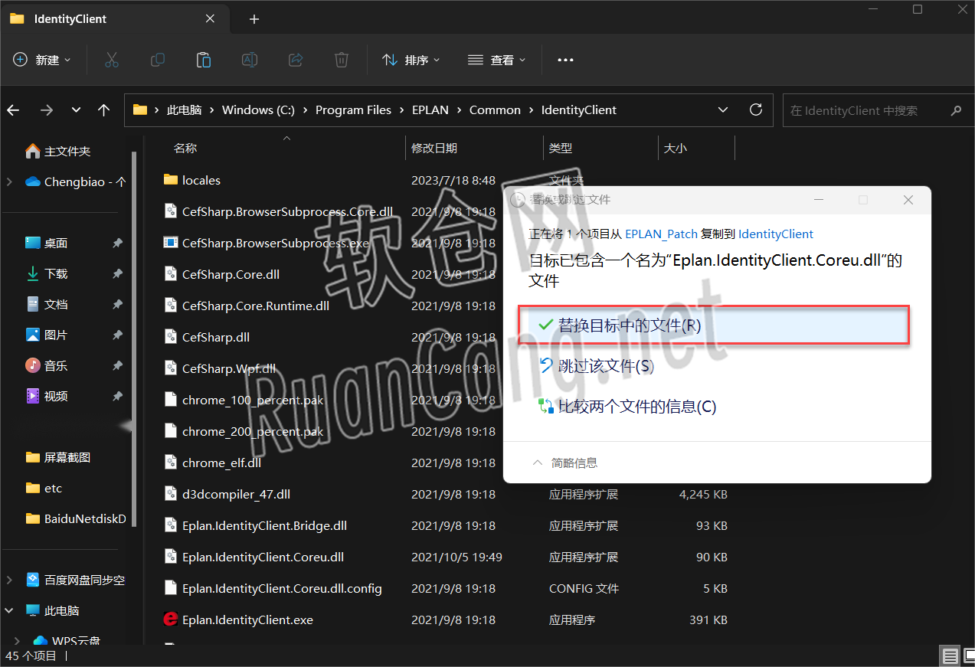975x667 pixels.
Task: Click the Share icon in the toolbar
Action: (295, 59)
